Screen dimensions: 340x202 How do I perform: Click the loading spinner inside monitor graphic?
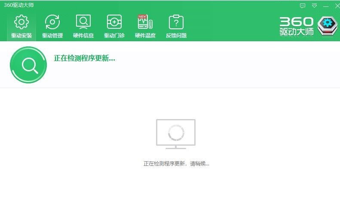176,133
